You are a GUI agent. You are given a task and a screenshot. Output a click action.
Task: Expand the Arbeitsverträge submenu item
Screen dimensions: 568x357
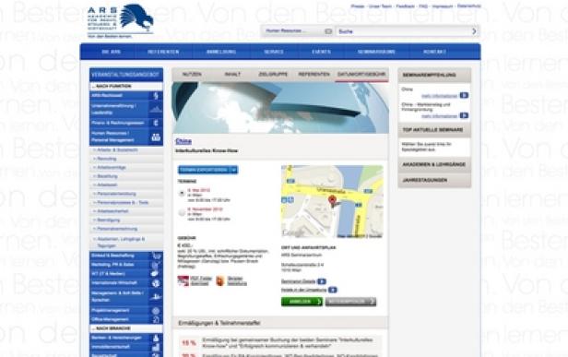tap(126, 168)
